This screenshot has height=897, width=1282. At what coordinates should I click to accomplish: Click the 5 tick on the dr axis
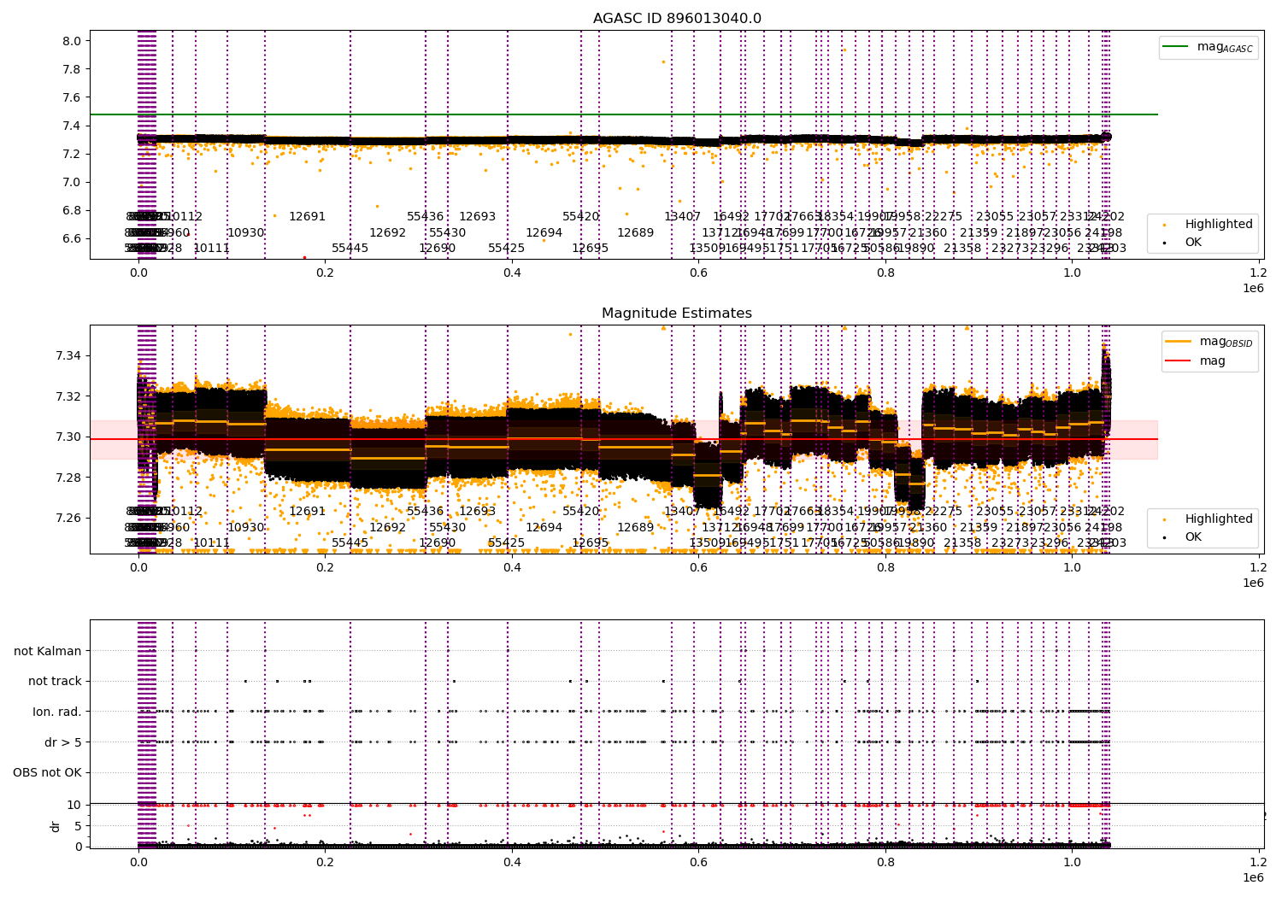(78, 825)
